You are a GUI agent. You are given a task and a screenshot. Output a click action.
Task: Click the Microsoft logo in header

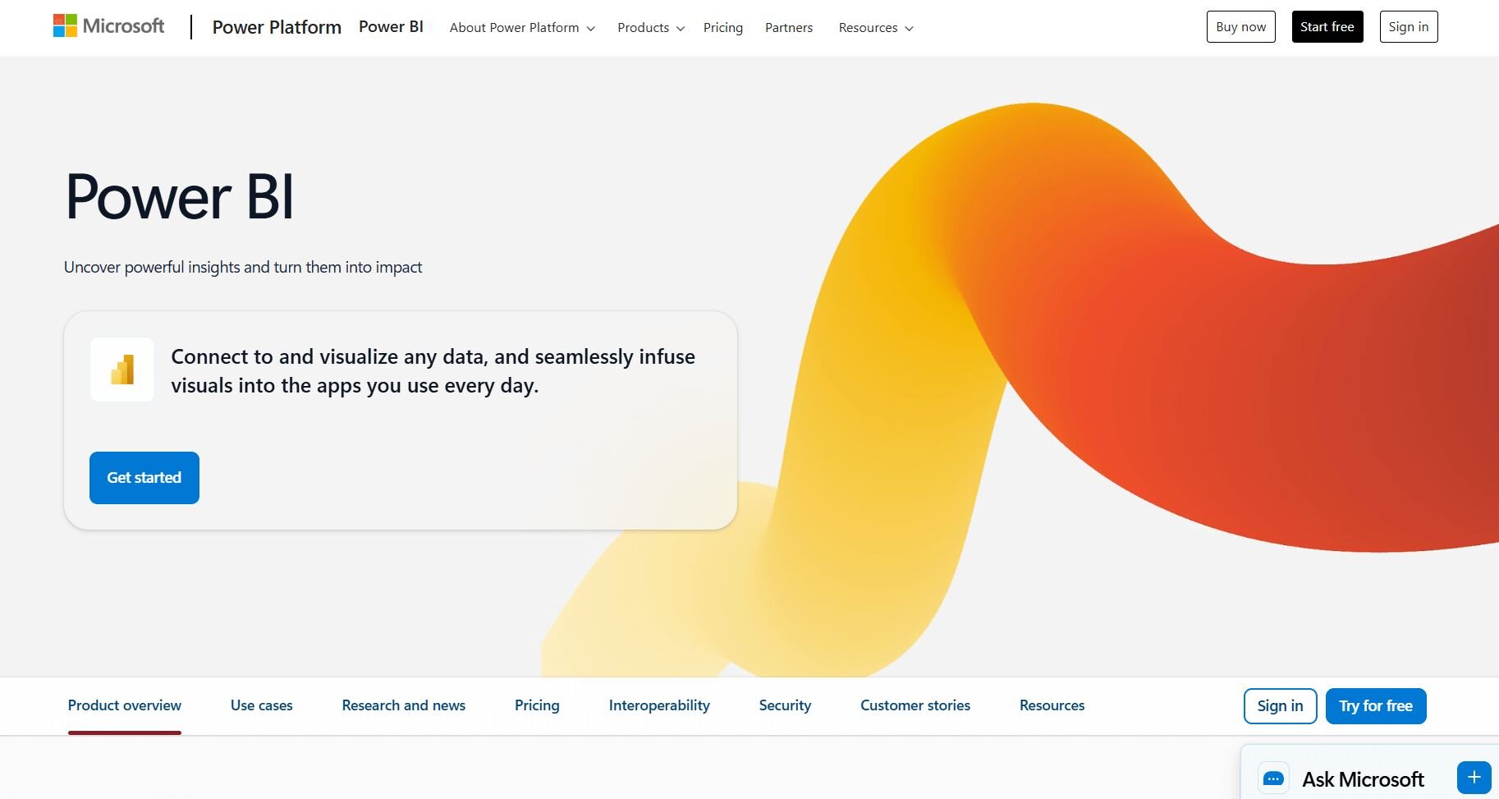coord(108,26)
